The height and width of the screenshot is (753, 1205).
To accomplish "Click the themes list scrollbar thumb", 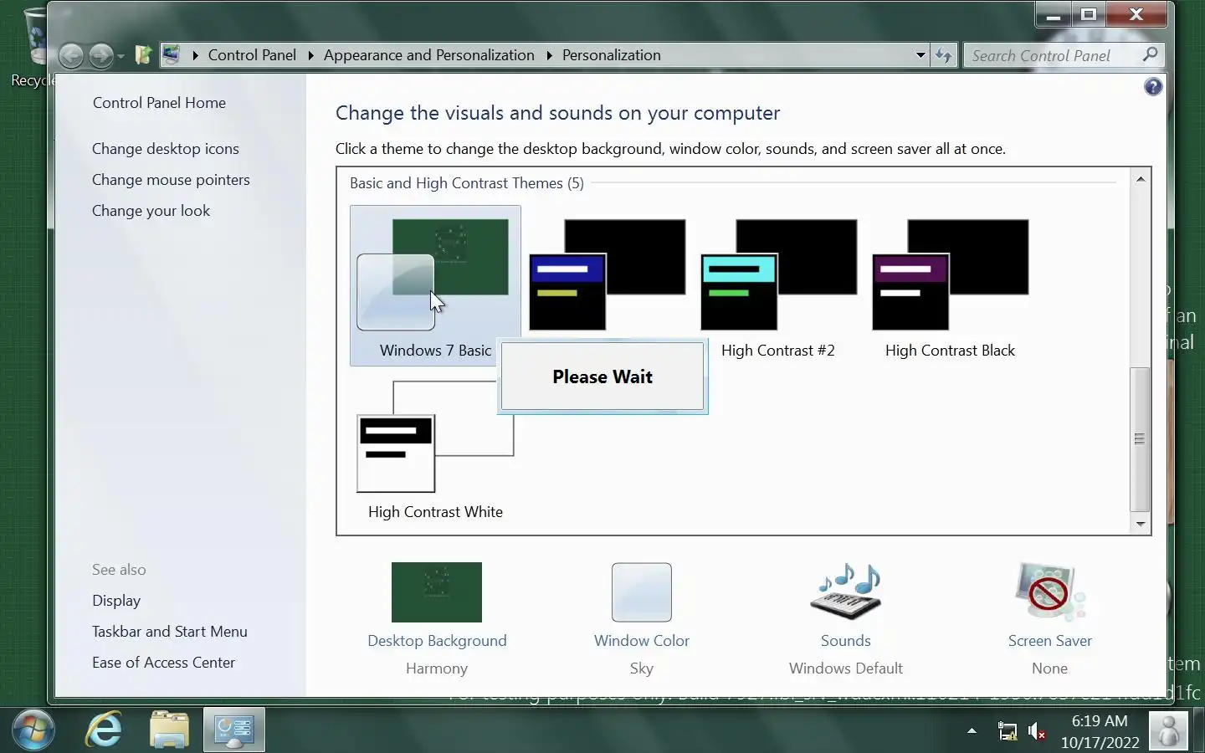I will (x=1140, y=439).
